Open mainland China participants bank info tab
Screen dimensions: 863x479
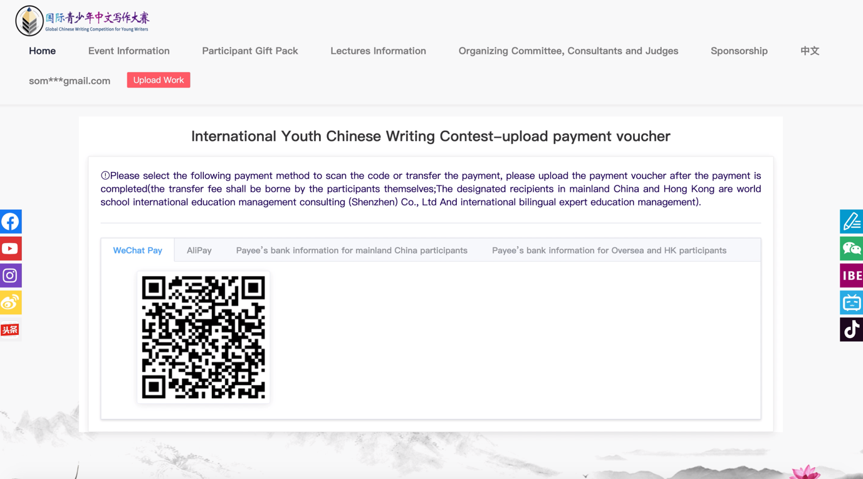(352, 250)
